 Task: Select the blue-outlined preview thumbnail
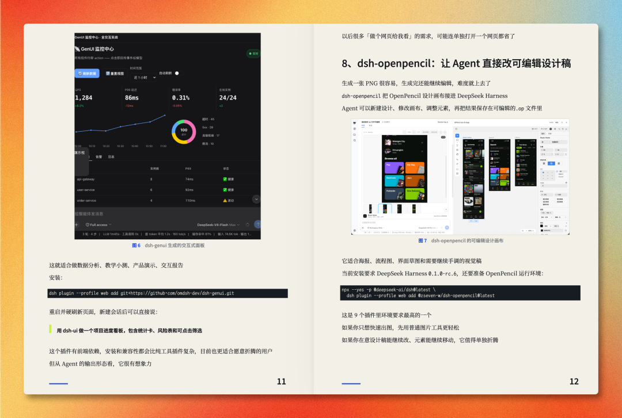point(385,209)
